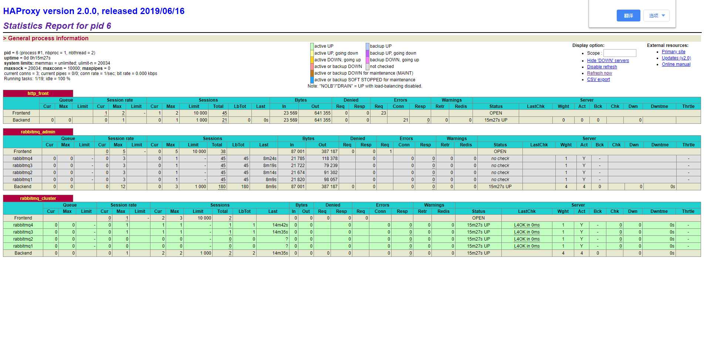Click the LastChk header in rabbitmq_cluster table

(527, 211)
